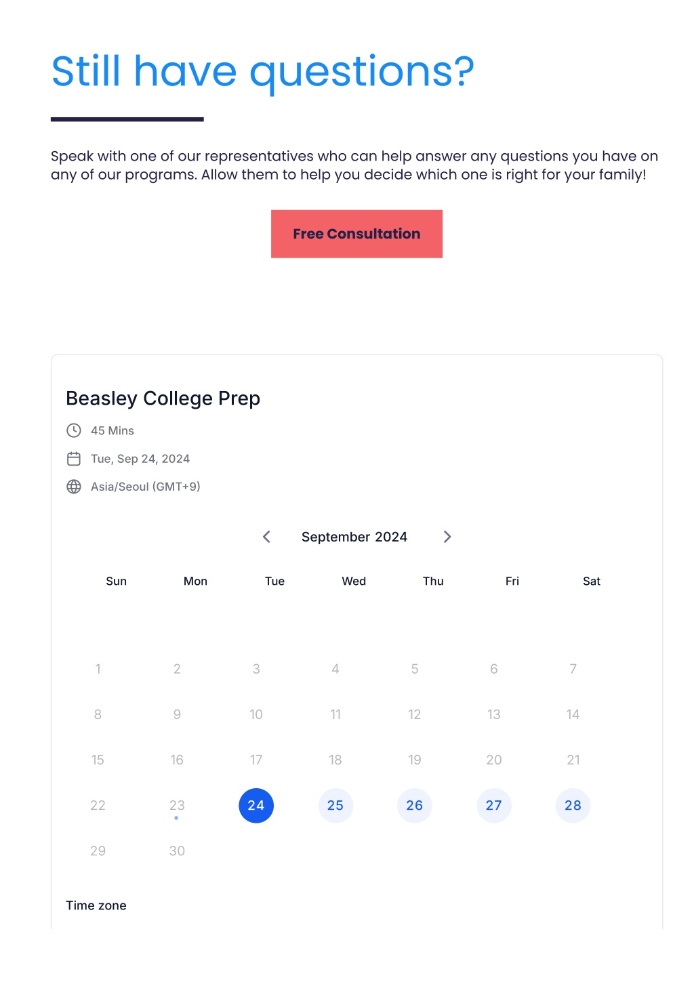Screen dimensions: 694x982
Task: Click the Still have questions heading
Action: [x=263, y=72]
